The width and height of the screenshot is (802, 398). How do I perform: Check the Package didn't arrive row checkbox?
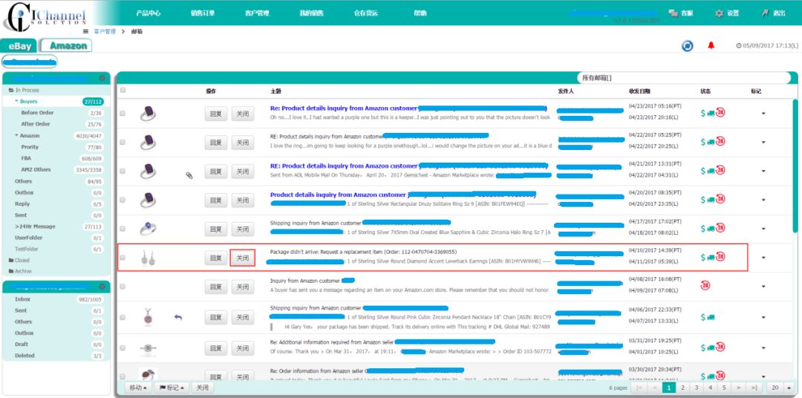[x=123, y=258]
